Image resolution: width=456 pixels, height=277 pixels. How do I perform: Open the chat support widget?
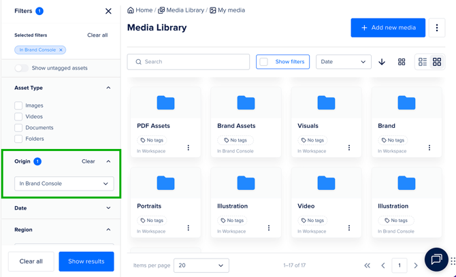pyautogui.click(x=436, y=259)
